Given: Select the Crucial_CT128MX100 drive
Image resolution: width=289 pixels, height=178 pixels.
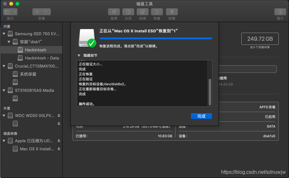Looking at the screenshot, I should coord(31,66).
